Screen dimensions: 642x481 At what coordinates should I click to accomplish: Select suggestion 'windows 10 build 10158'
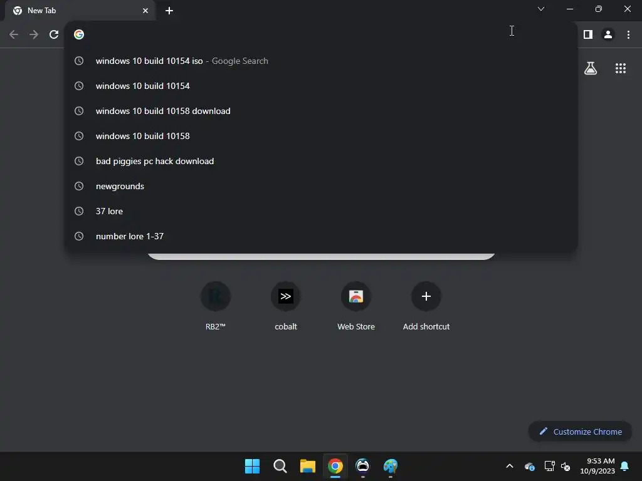coord(322,136)
